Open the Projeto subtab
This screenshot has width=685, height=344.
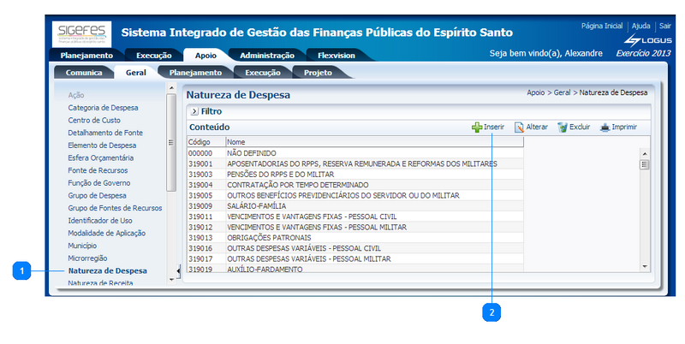pos(319,73)
